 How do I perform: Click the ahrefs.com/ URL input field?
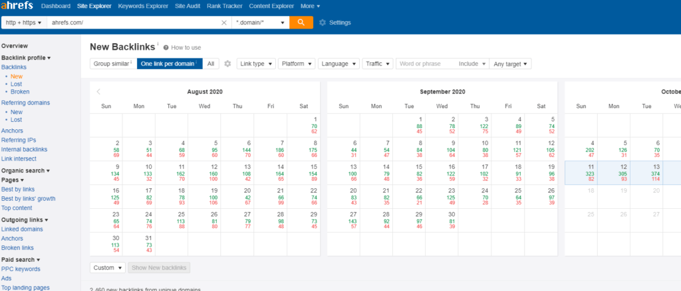pyautogui.click(x=133, y=23)
